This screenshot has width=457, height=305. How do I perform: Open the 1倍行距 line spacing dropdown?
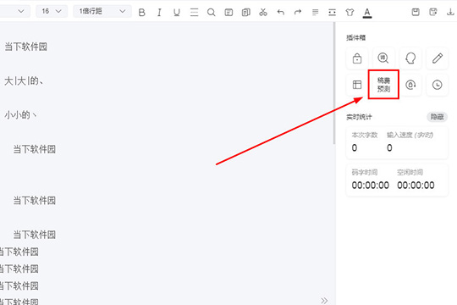tap(102, 11)
